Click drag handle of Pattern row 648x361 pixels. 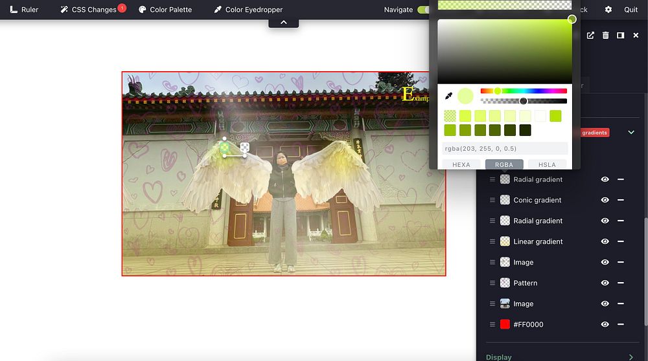[492, 283]
